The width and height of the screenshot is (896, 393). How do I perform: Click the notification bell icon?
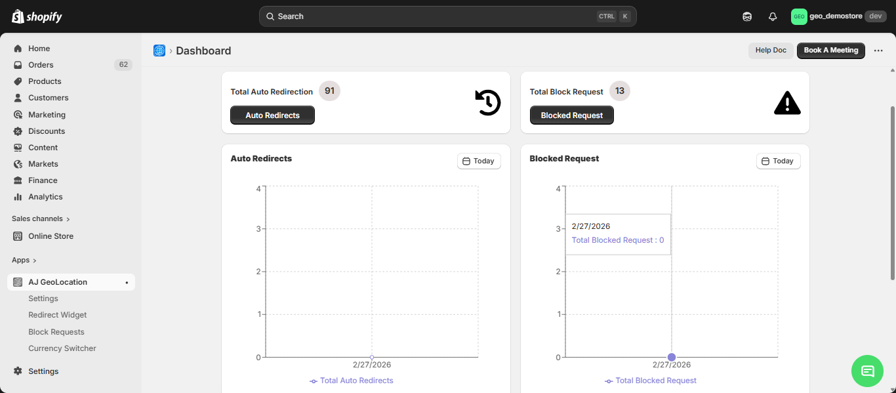tap(773, 16)
